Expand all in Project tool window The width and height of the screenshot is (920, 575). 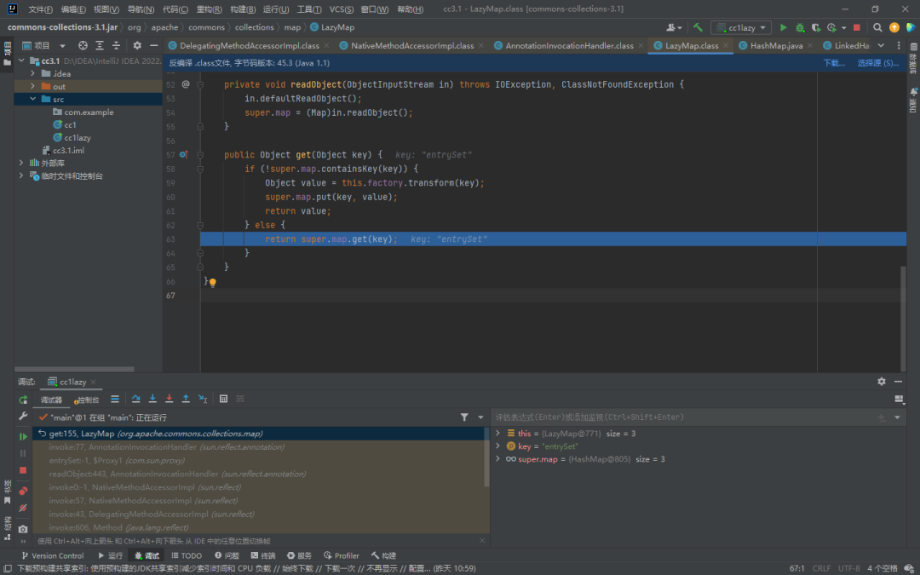(x=100, y=45)
